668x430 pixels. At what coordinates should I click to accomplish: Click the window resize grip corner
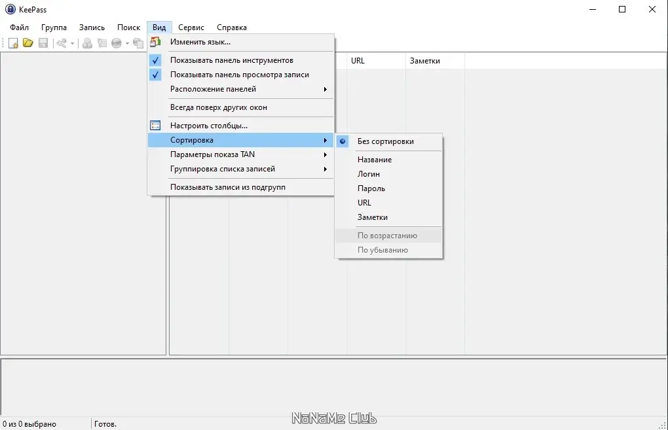pyautogui.click(x=663, y=425)
